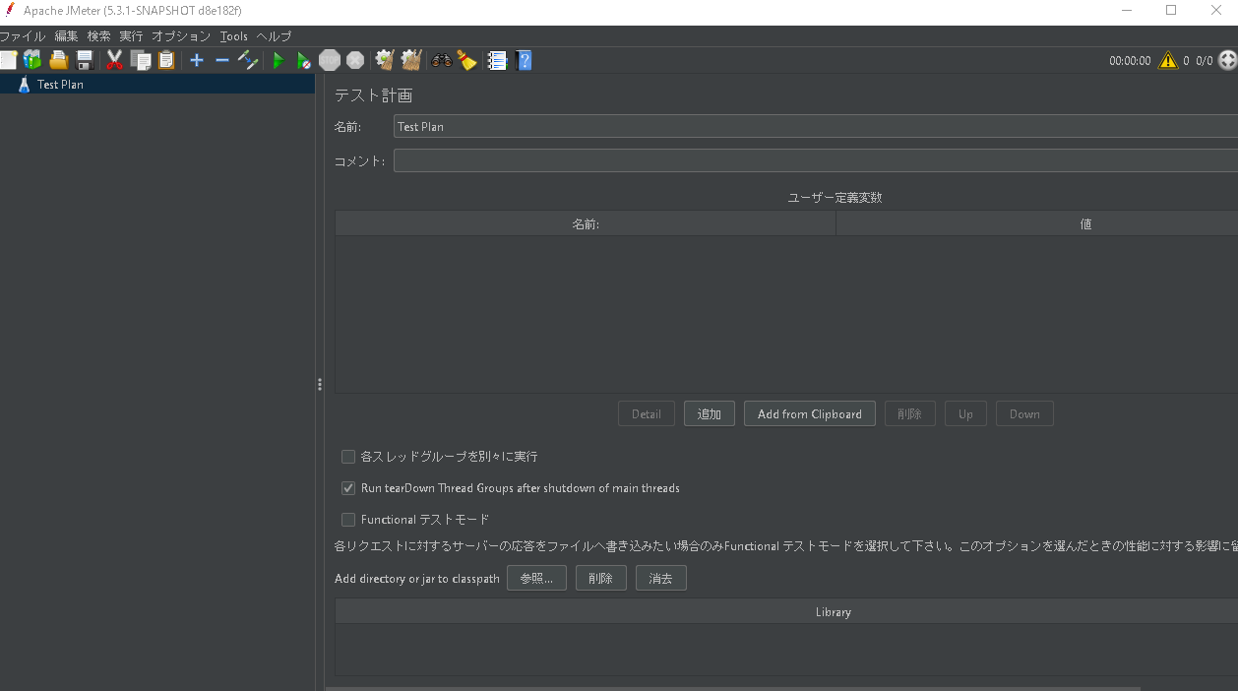
Task: Open the ヘルプ menu
Action: (x=274, y=36)
